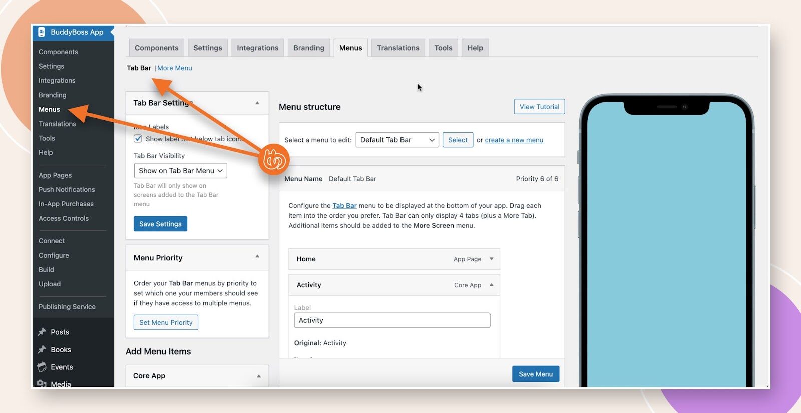801x413 pixels.
Task: Switch to the Translations tab
Action: tap(398, 48)
